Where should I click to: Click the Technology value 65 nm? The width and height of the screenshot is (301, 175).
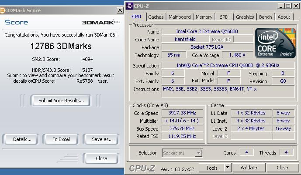174,55
